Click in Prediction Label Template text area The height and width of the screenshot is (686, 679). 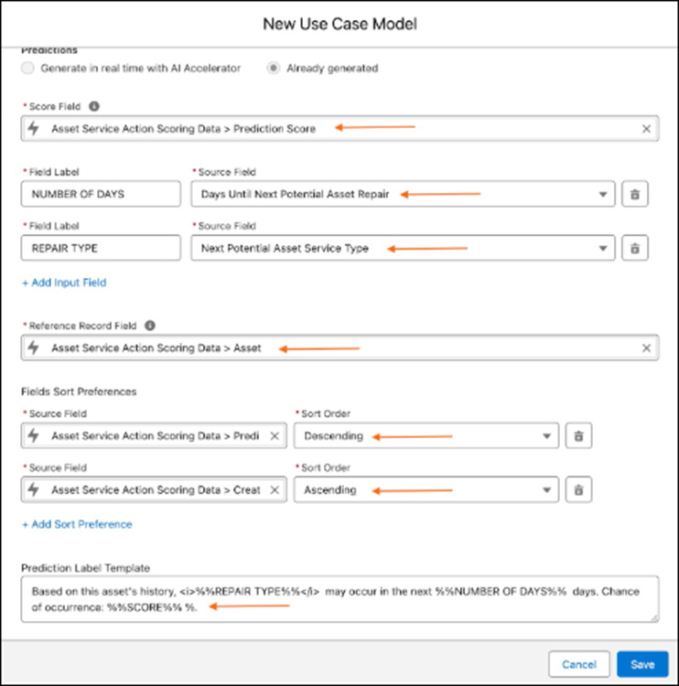339,599
